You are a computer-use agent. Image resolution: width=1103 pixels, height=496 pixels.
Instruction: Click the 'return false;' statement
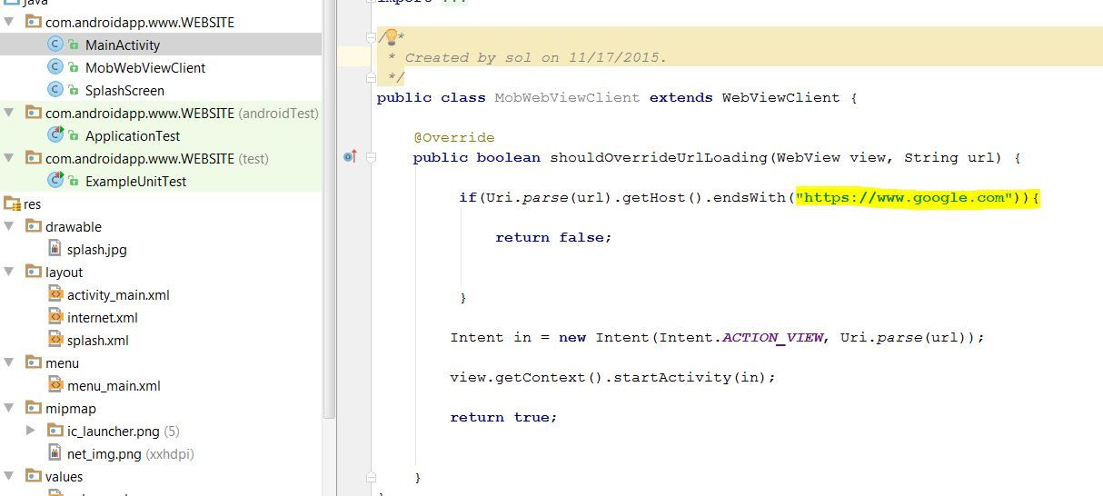[x=554, y=237]
